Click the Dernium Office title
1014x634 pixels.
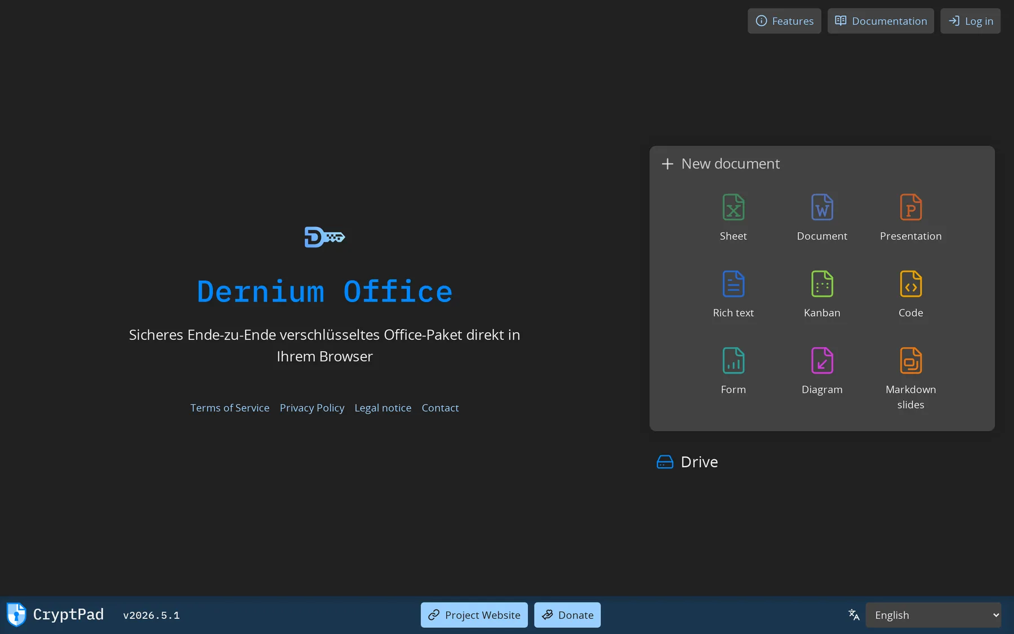(324, 292)
